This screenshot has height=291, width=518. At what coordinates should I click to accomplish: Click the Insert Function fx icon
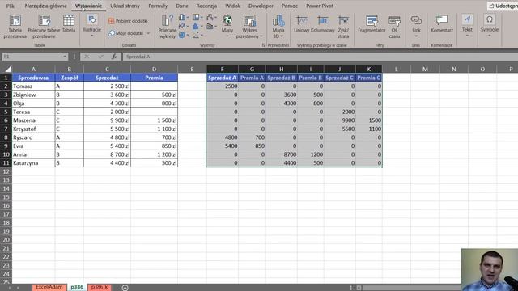point(114,57)
